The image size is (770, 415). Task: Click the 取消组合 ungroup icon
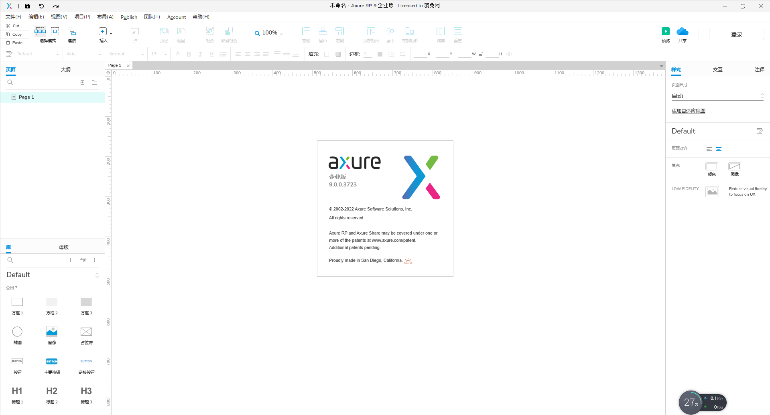(229, 34)
